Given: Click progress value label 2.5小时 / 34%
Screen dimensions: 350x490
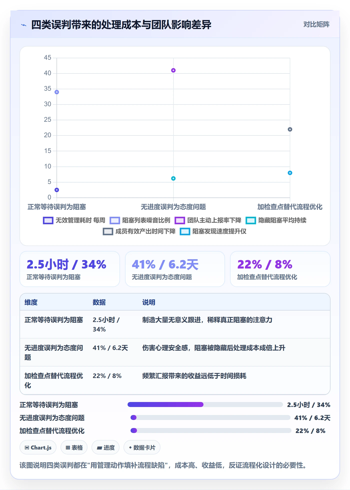Looking at the screenshot, I should tap(309, 405).
